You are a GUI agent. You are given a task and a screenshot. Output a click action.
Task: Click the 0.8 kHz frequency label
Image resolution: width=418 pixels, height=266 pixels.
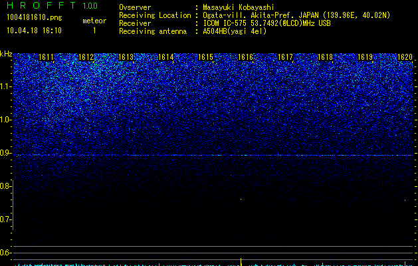tap(5, 186)
